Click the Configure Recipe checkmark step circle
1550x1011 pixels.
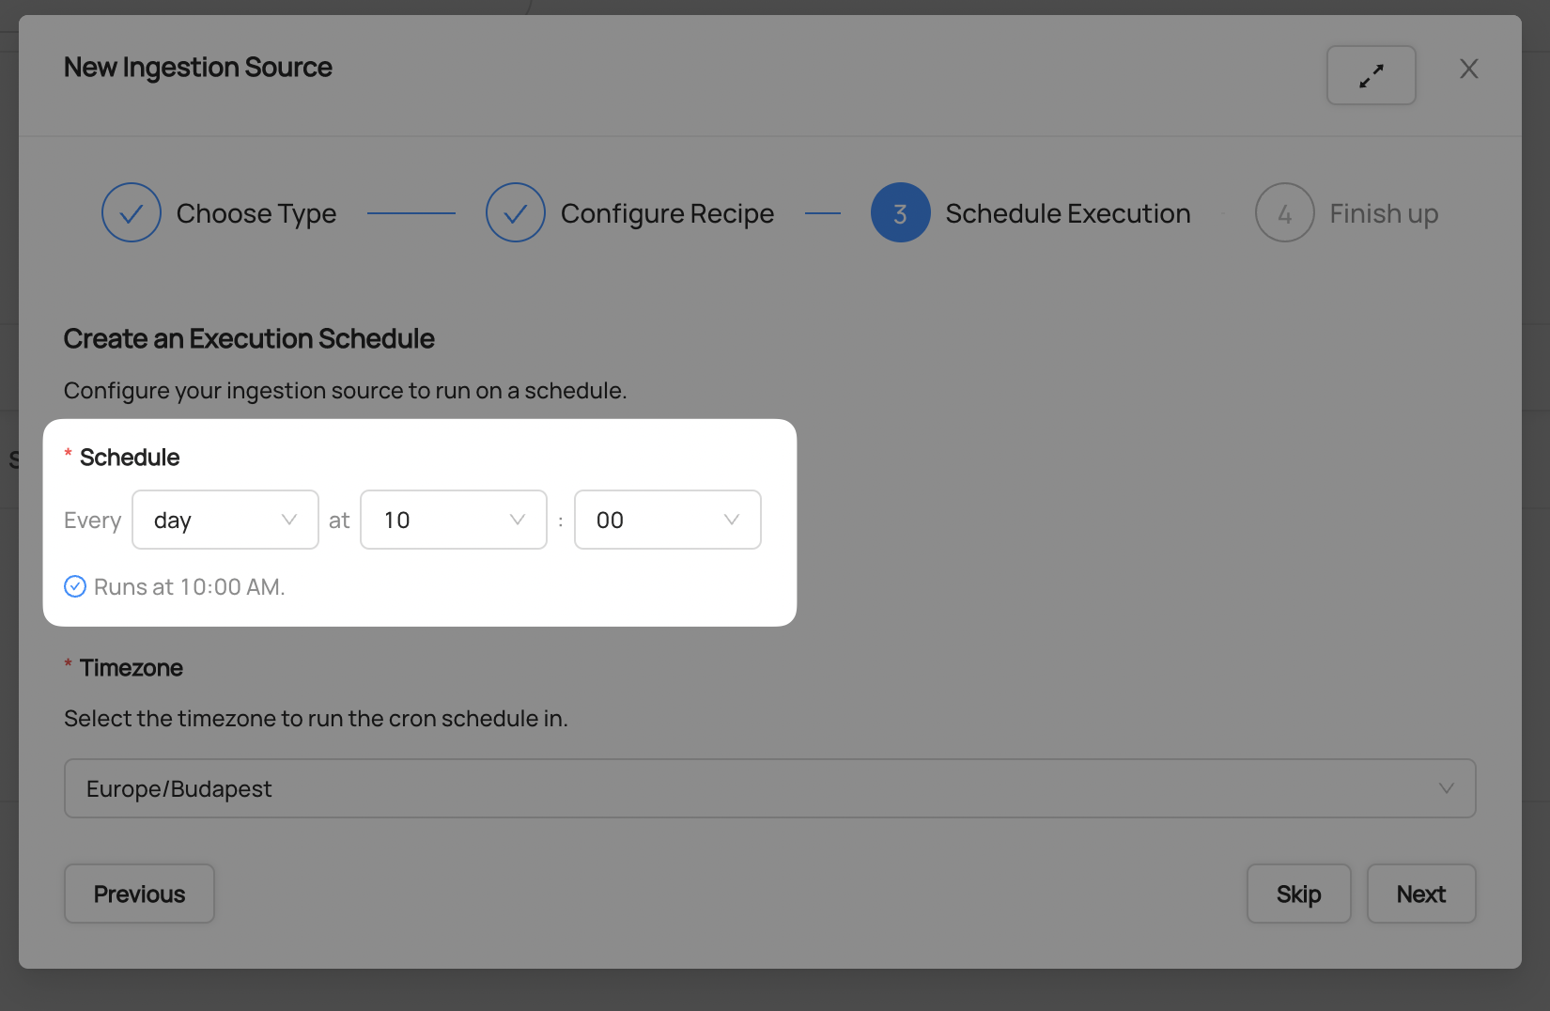point(516,212)
